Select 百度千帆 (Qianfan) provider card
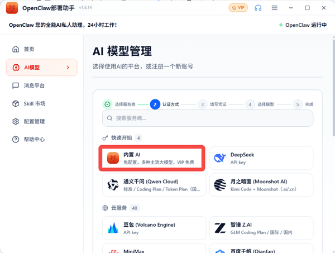Image resolution: width=335 pixels, height=253 pixels. (x=261, y=248)
